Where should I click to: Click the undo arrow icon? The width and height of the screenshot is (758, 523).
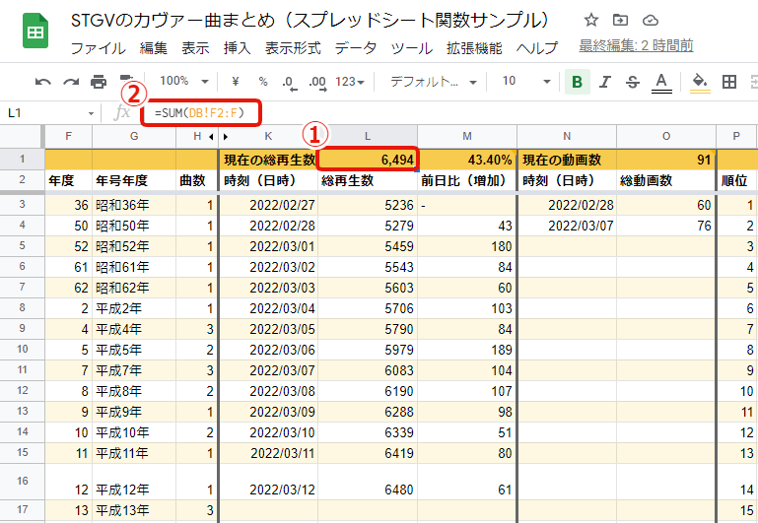[43, 82]
